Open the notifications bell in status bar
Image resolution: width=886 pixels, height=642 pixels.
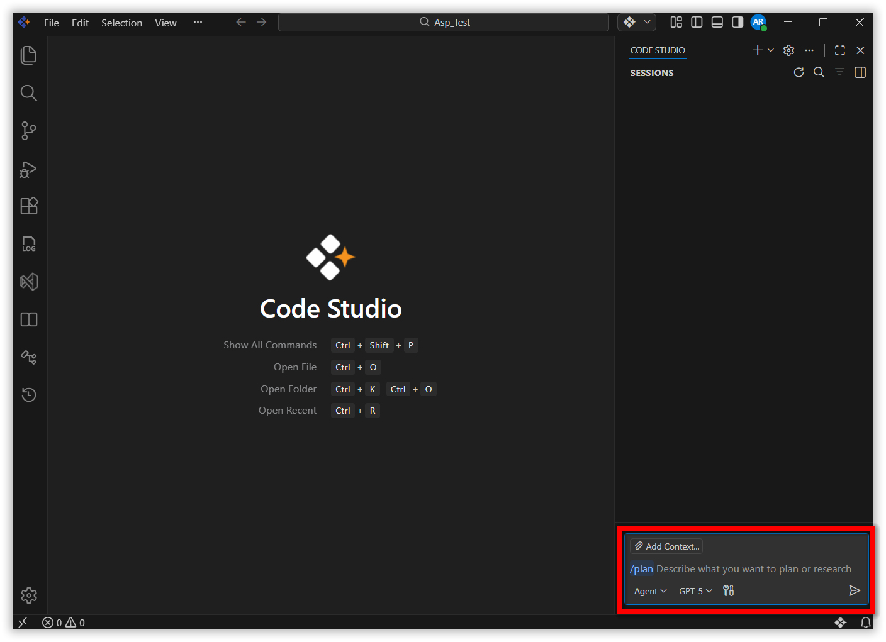(x=866, y=623)
